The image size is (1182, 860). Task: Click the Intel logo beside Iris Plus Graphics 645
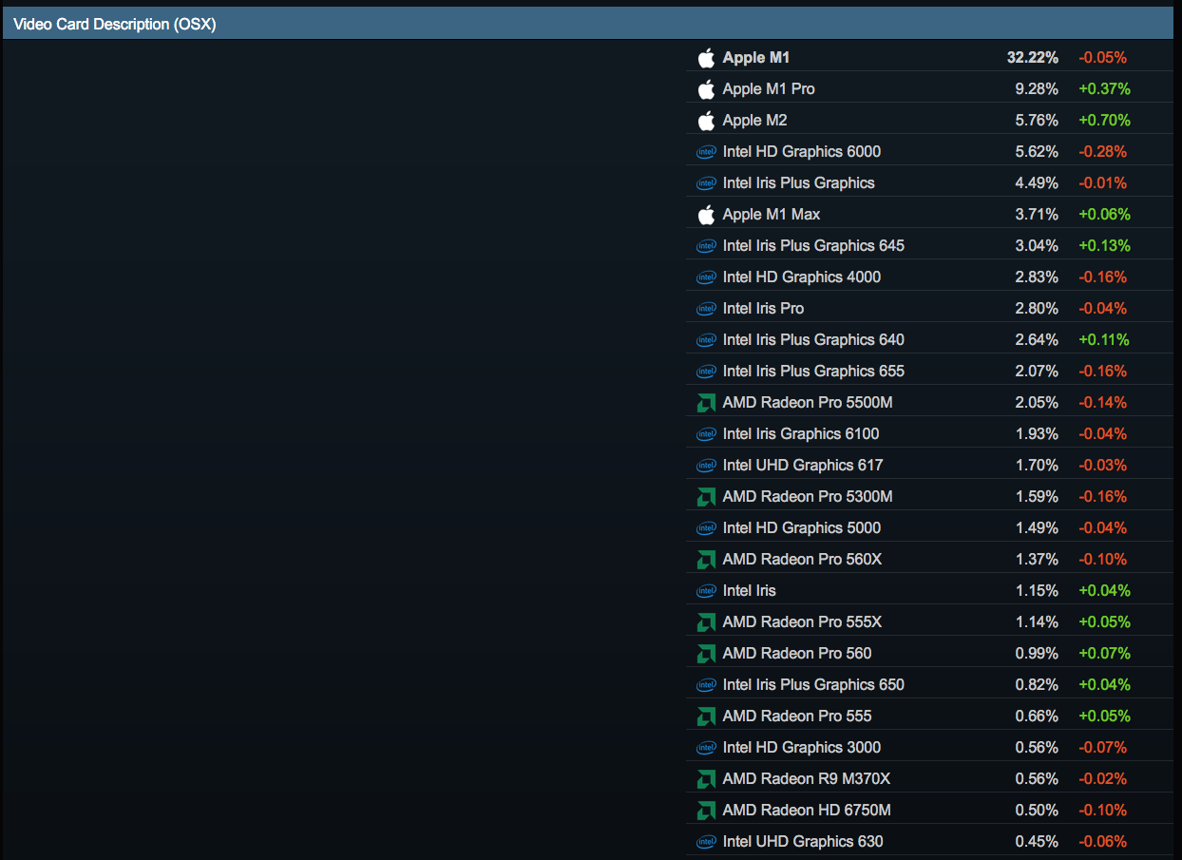coord(706,246)
